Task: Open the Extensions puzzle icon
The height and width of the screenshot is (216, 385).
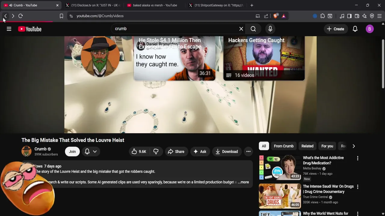Action: (322, 16)
